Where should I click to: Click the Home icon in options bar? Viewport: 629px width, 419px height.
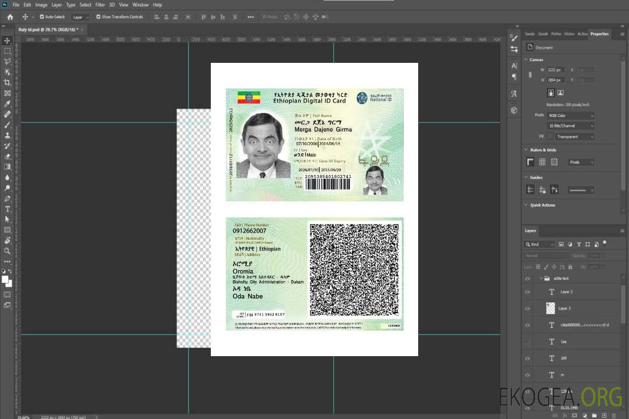point(10,17)
